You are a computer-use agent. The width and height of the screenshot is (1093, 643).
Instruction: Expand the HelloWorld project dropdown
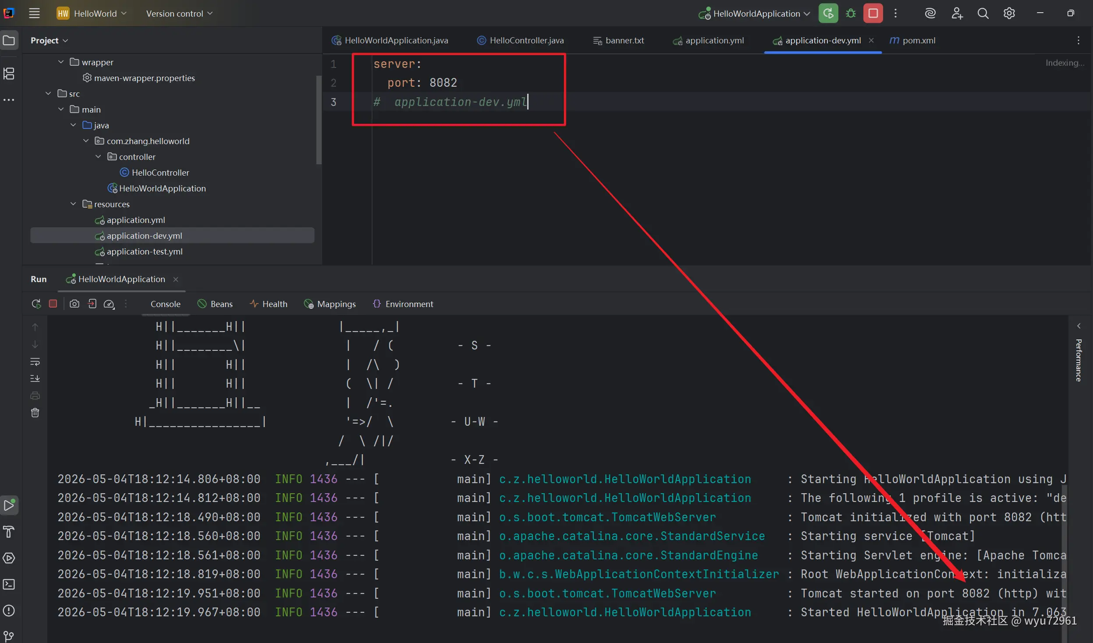(92, 14)
